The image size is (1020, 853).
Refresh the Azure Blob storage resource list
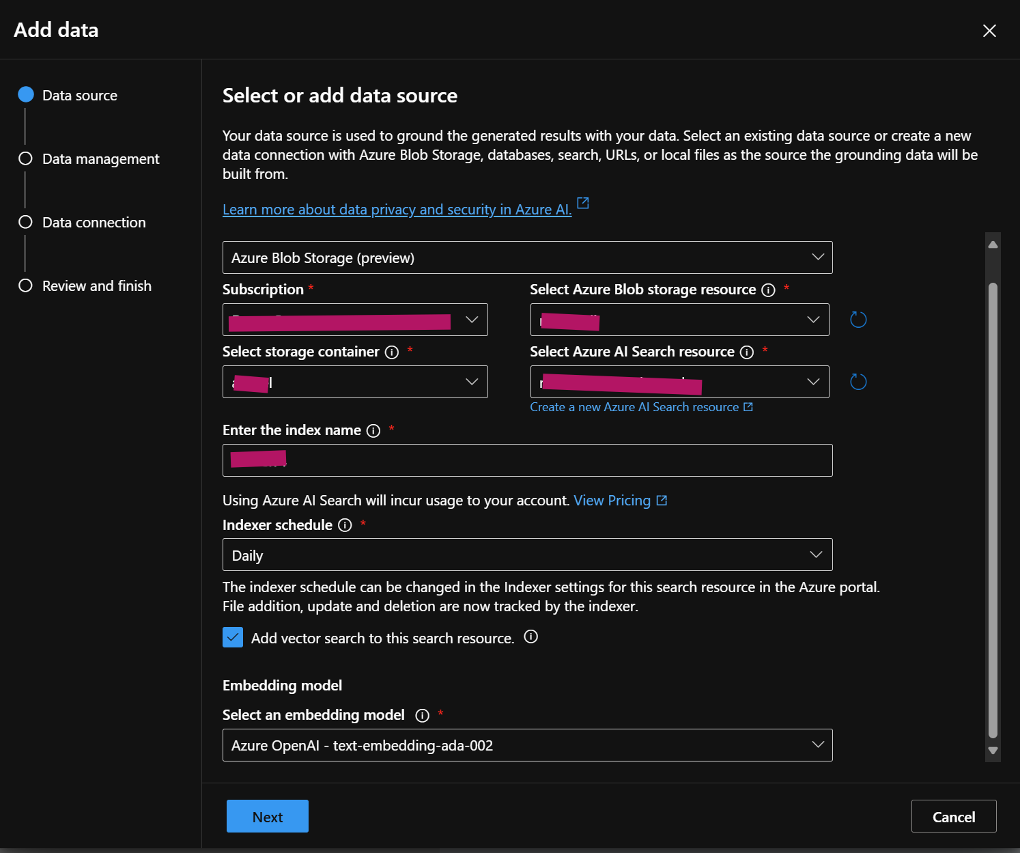(858, 320)
